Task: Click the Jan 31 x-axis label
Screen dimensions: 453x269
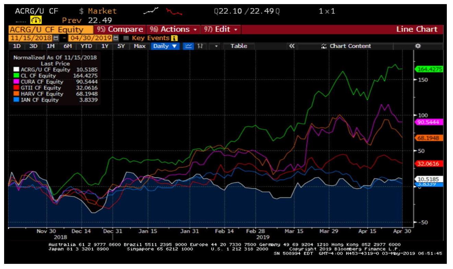Action: [189, 231]
